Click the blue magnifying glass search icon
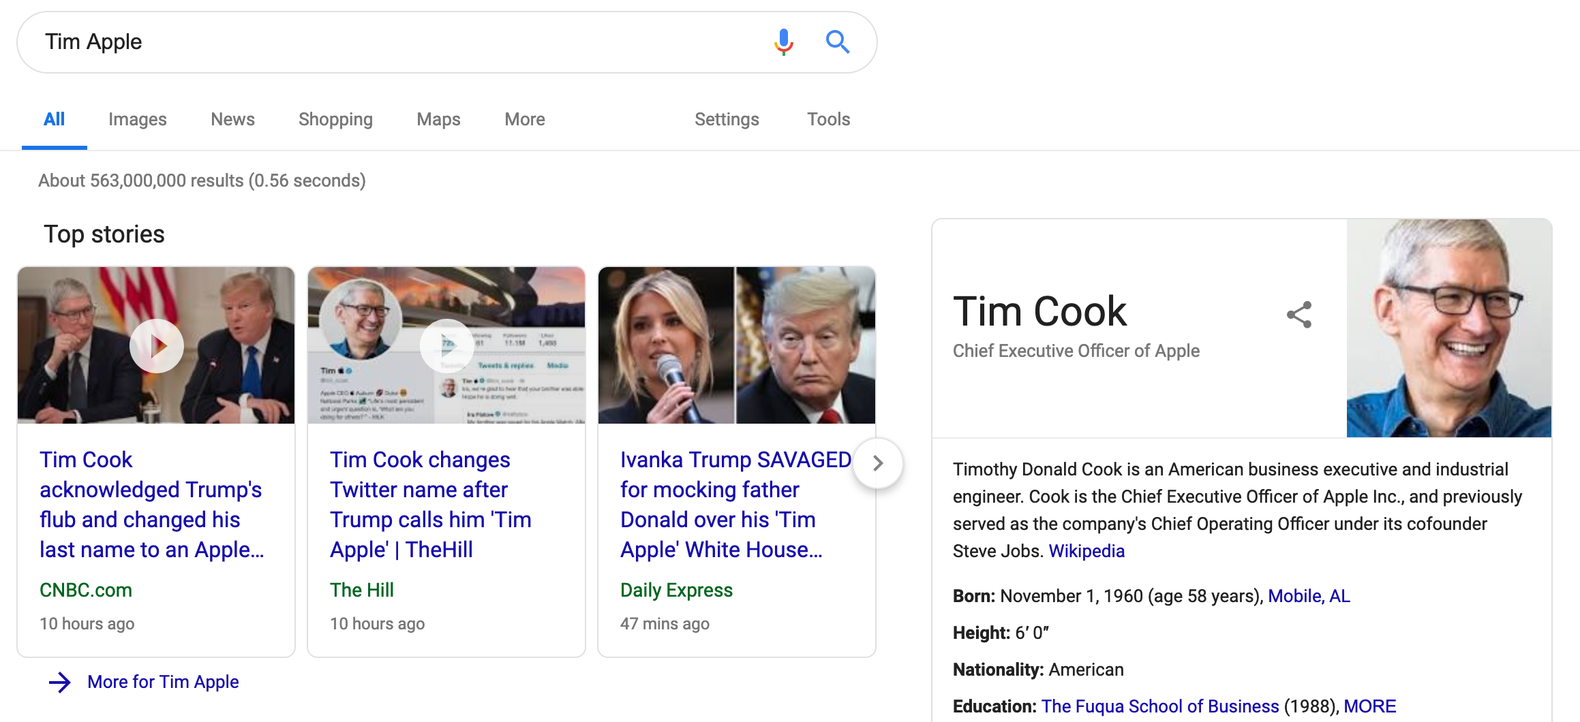Image resolution: width=1580 pixels, height=722 pixels. tap(838, 42)
